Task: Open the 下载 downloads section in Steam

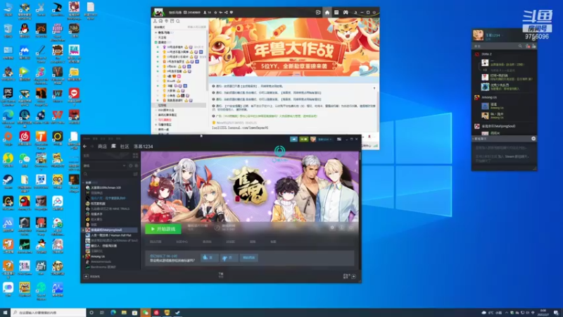Action: pyautogui.click(x=221, y=275)
